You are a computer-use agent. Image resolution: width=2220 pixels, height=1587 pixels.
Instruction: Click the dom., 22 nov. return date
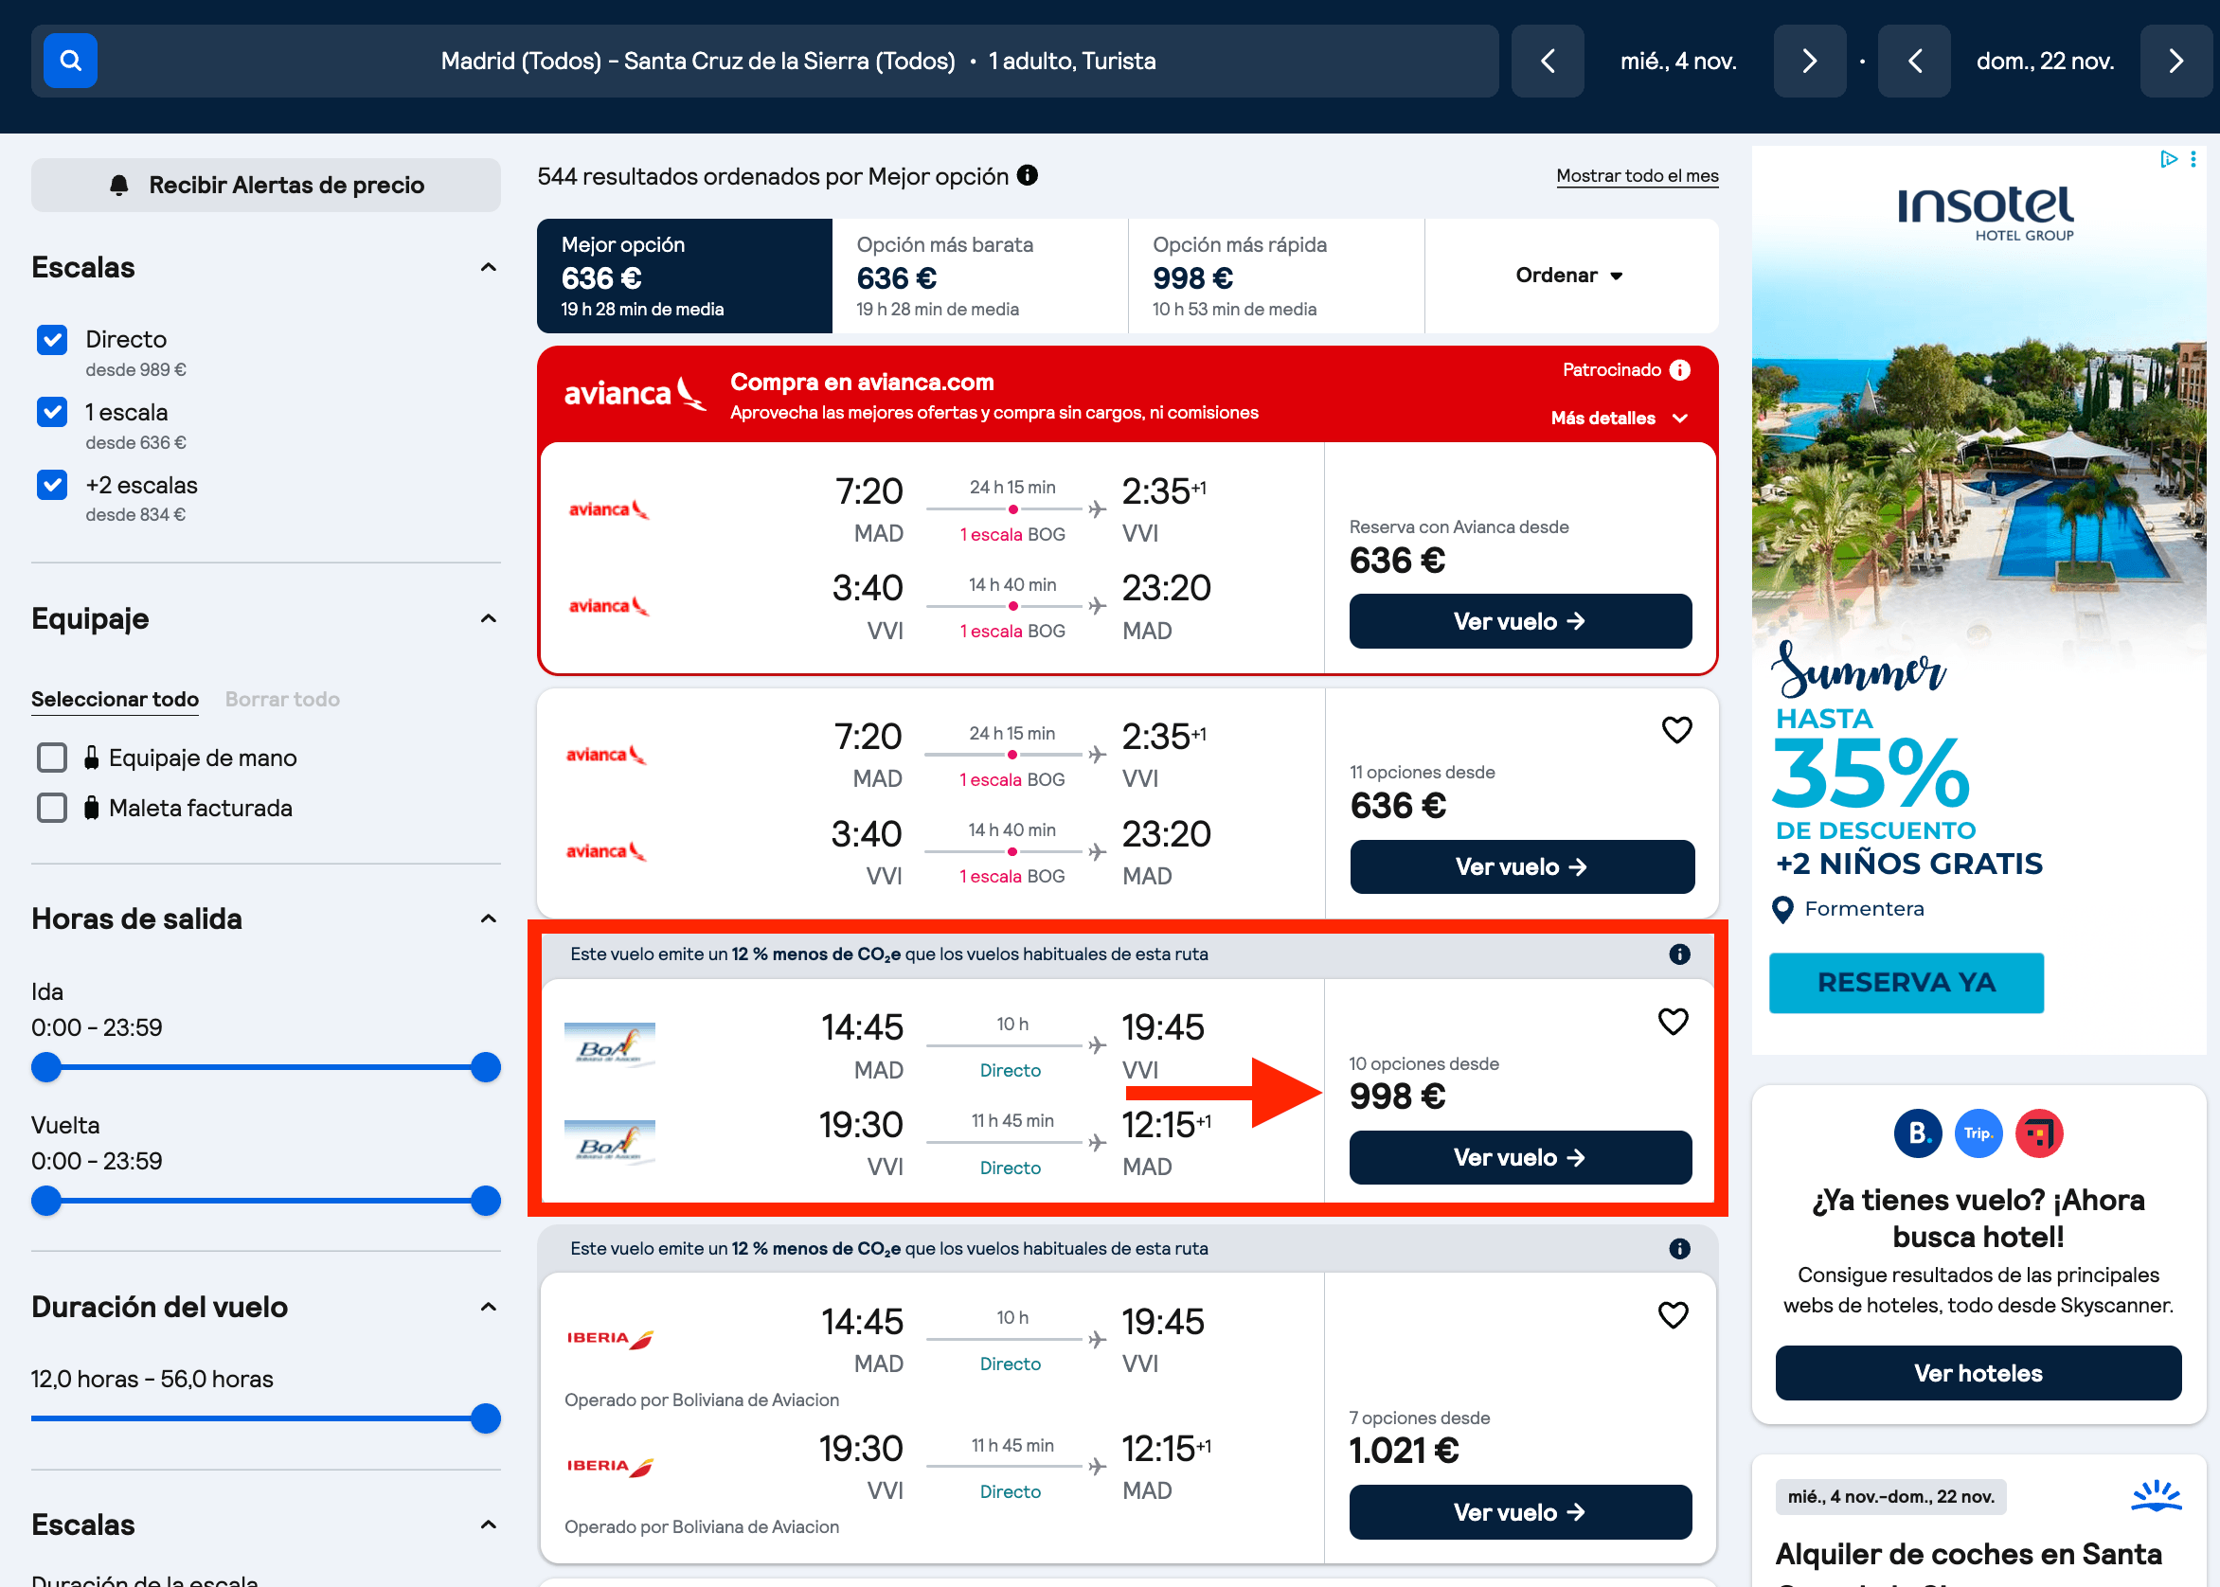click(x=2045, y=61)
